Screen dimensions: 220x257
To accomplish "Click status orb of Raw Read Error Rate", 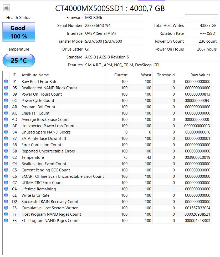I will tap(6, 81).
